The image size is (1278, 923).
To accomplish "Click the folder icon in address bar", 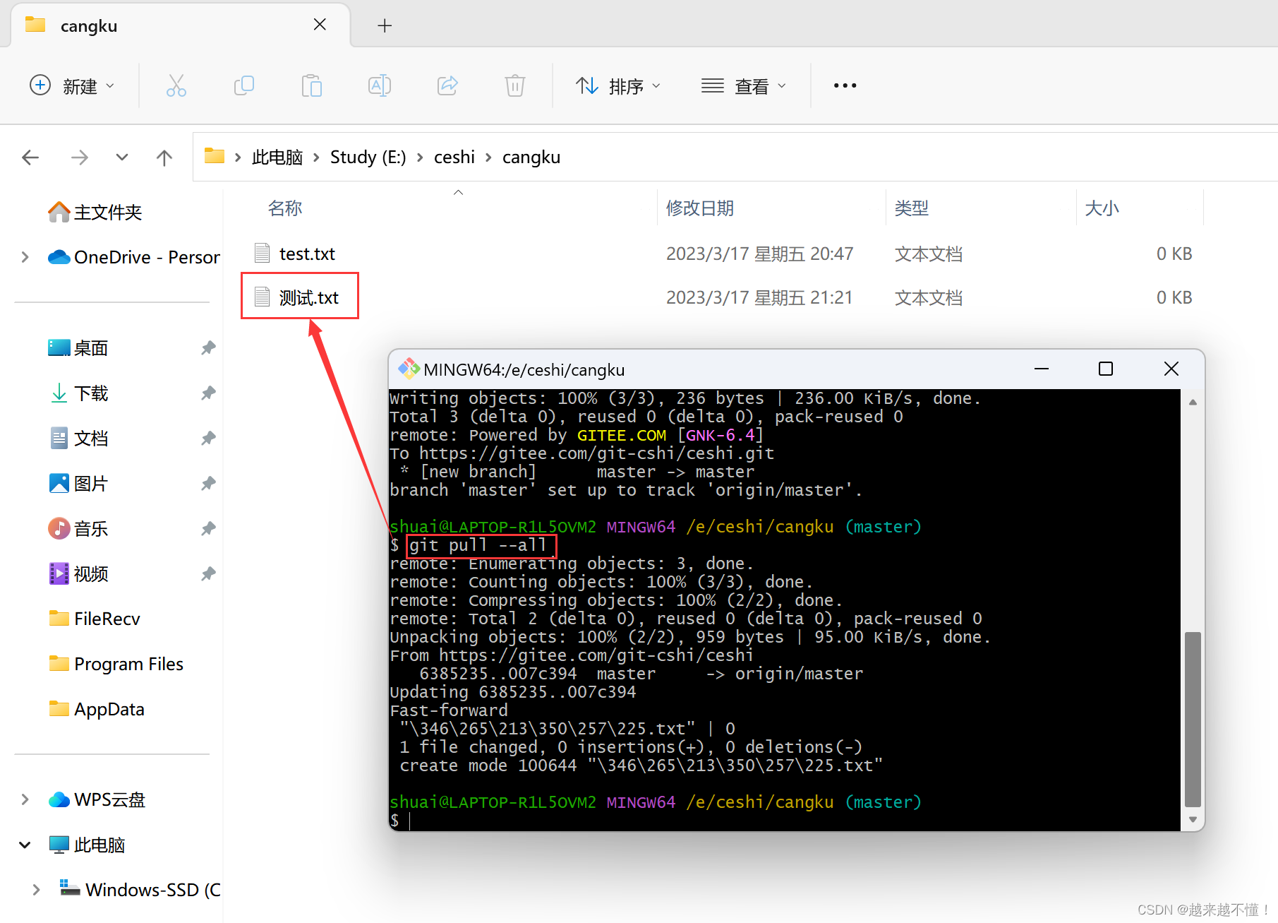I will (215, 156).
